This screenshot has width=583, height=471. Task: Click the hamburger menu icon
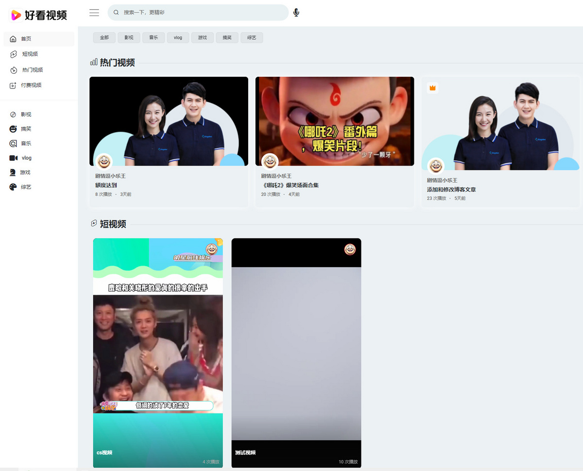click(94, 13)
